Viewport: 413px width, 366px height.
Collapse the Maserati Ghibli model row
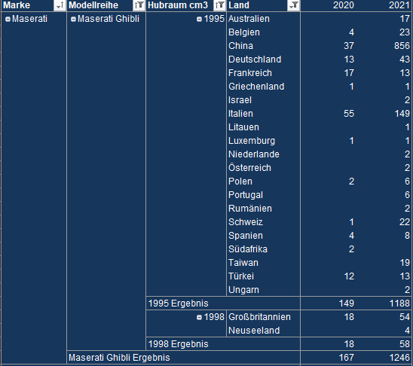[x=73, y=19]
